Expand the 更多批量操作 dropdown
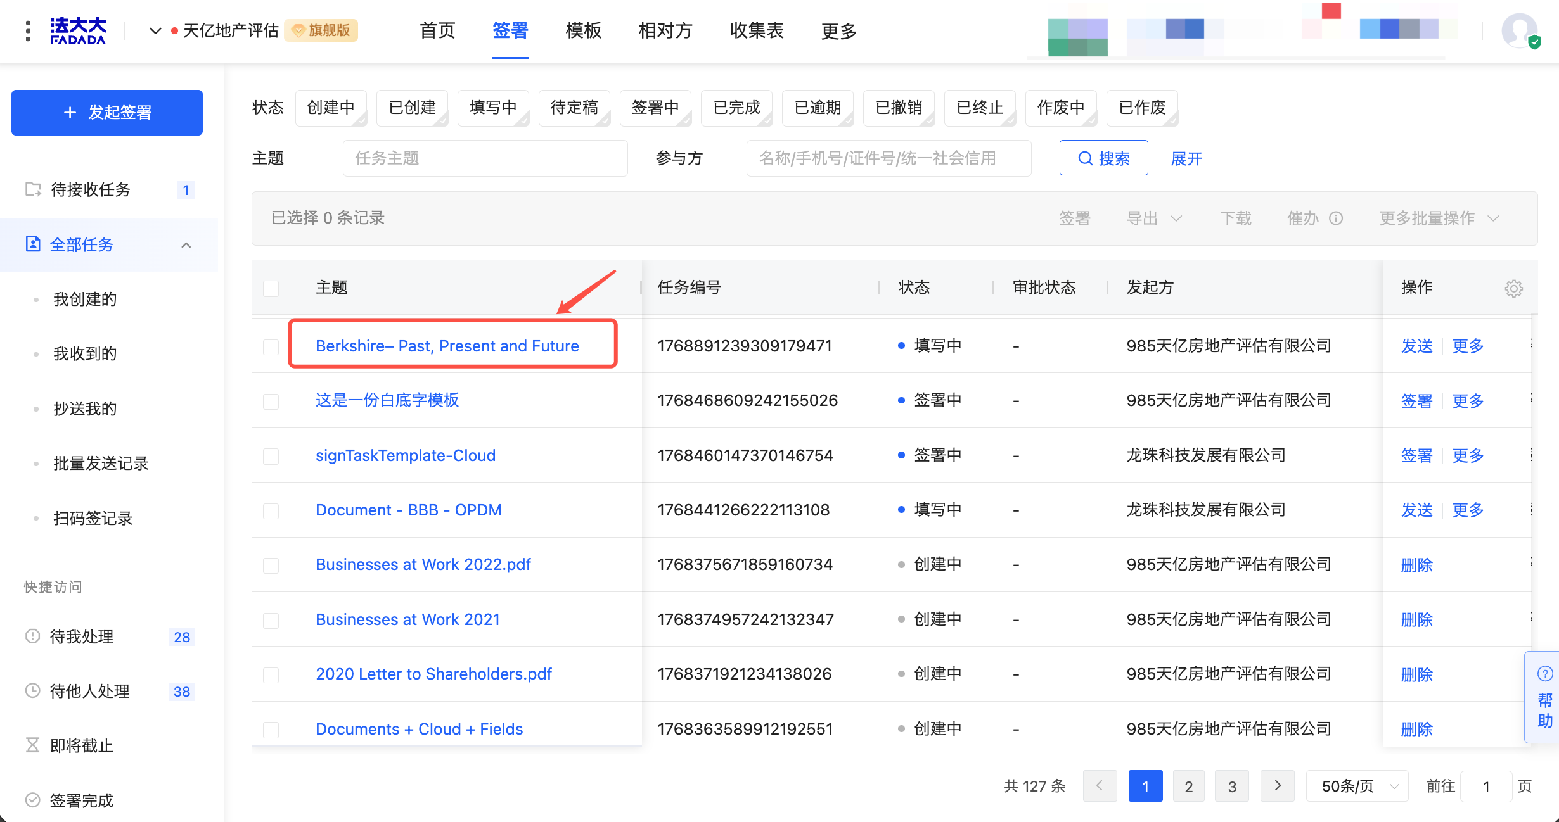Viewport: 1559px width, 822px height. point(1439,218)
